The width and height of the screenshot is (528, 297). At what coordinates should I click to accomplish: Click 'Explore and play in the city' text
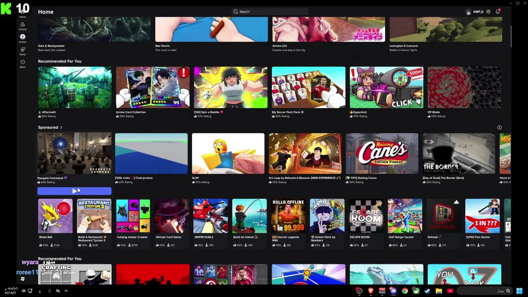pos(289,50)
